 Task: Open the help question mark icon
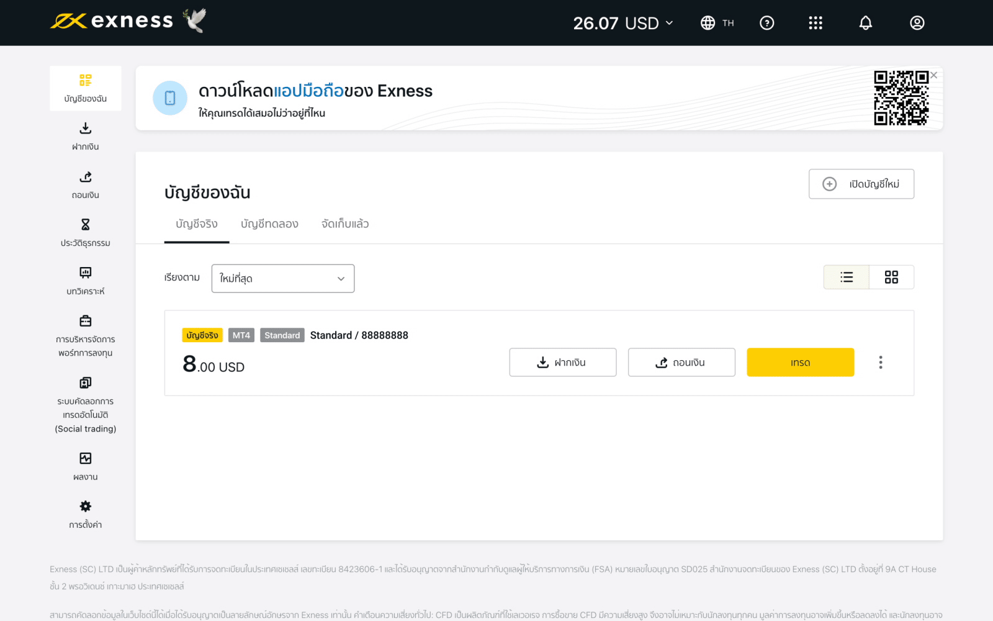point(767,23)
